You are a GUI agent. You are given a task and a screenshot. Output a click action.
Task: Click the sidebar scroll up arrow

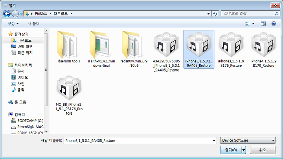[x=46, y=31]
